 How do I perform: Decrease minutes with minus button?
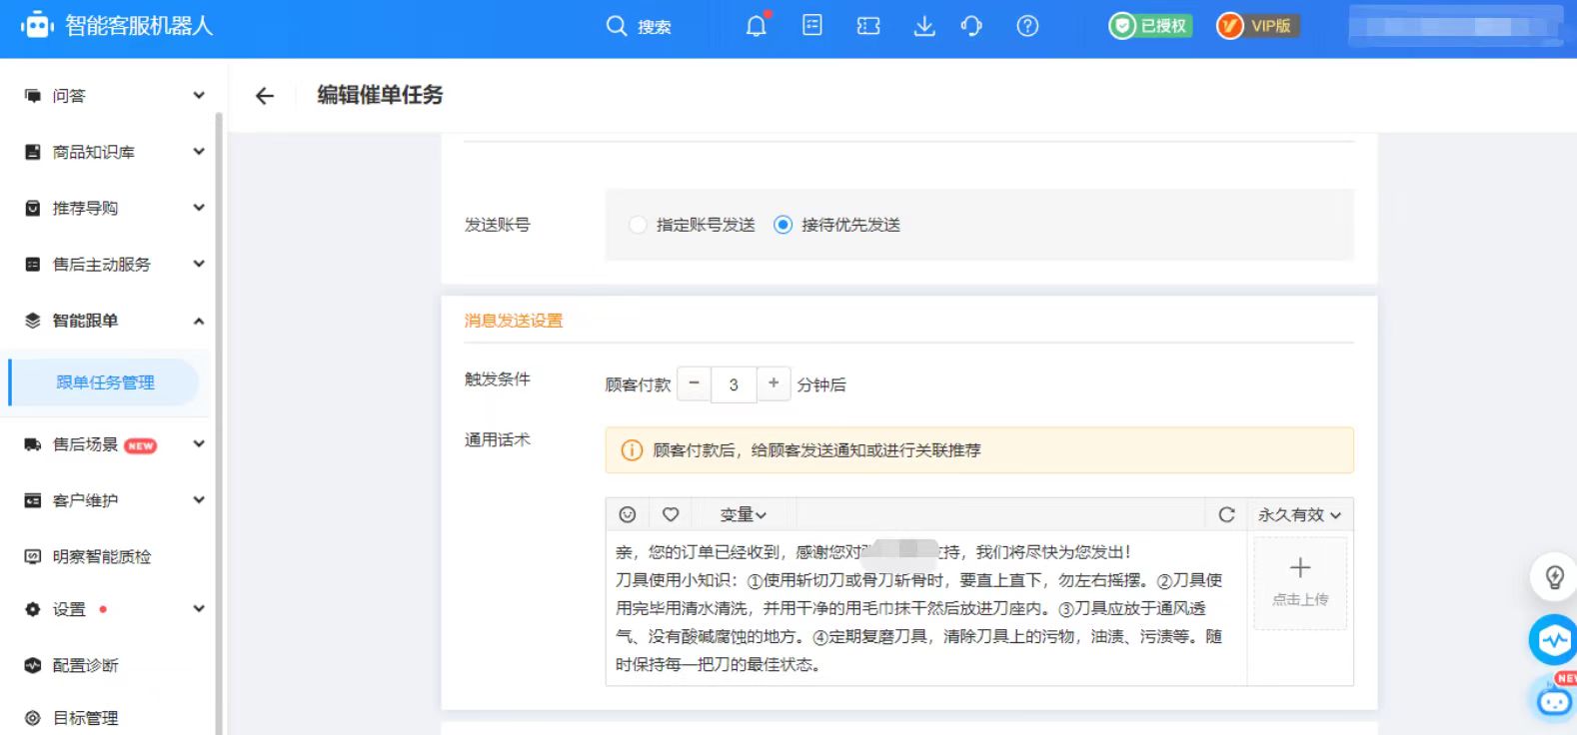pyautogui.click(x=694, y=383)
